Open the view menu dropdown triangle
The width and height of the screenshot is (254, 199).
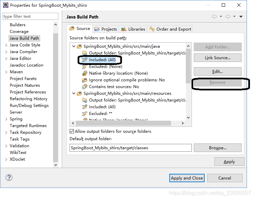[x=241, y=16]
